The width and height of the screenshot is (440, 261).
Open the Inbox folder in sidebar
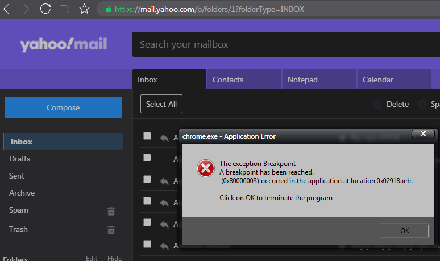(x=63, y=142)
